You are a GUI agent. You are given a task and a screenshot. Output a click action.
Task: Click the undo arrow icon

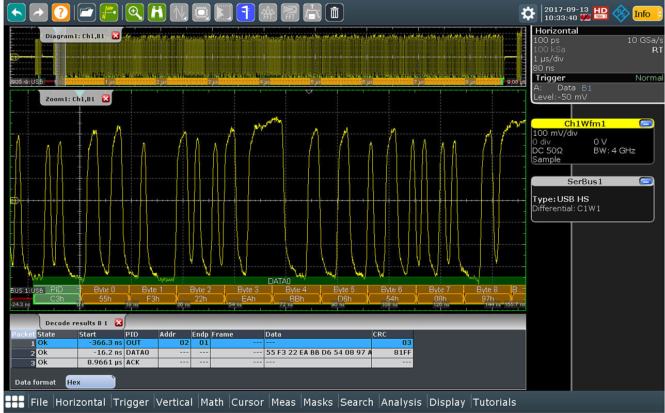pos(17,12)
